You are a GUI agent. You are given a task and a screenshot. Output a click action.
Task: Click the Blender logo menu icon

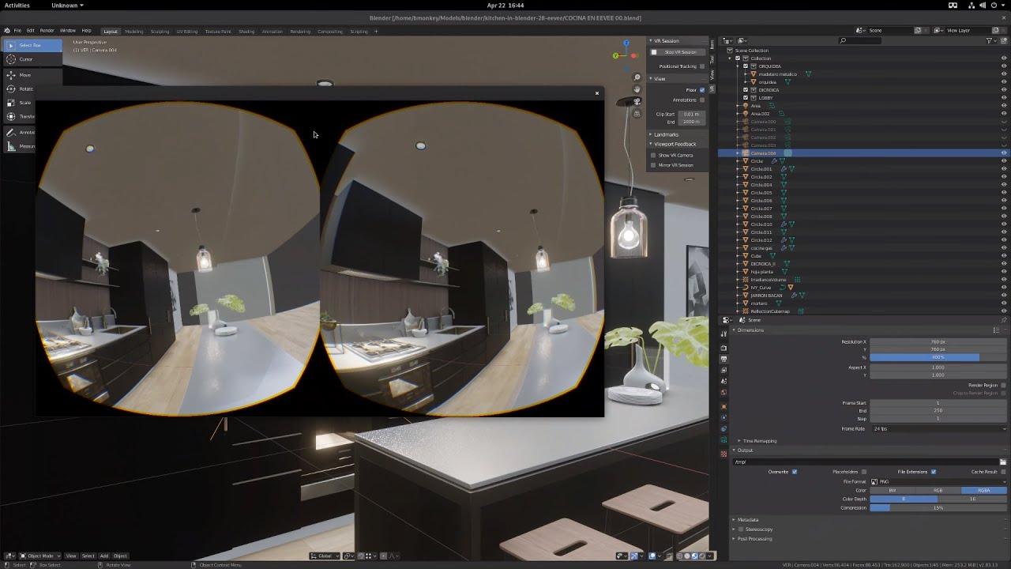tap(7, 31)
